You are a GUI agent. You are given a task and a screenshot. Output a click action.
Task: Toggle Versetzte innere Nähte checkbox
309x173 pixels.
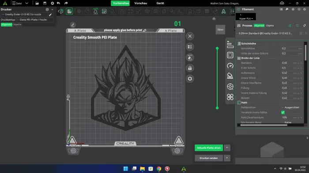(x=283, y=112)
